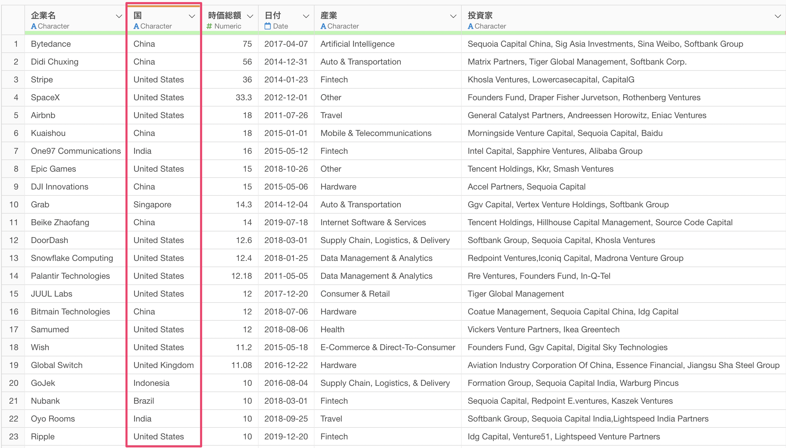Open the 産業 column dropdown menu
The height and width of the screenshot is (448, 786).
453,16
